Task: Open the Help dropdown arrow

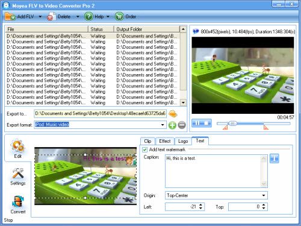Action: (108, 17)
